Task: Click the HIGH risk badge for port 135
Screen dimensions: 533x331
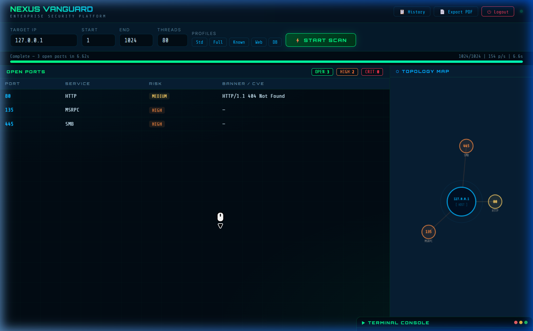Action: click(157, 110)
